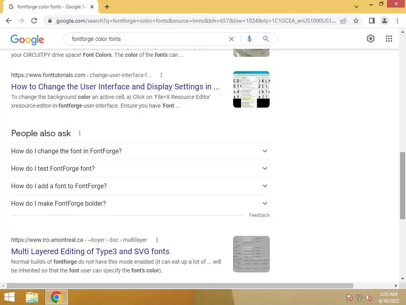Open options for the iro.umontreal.ca result
Image resolution: width=406 pixels, height=305 pixels.
[157, 240]
